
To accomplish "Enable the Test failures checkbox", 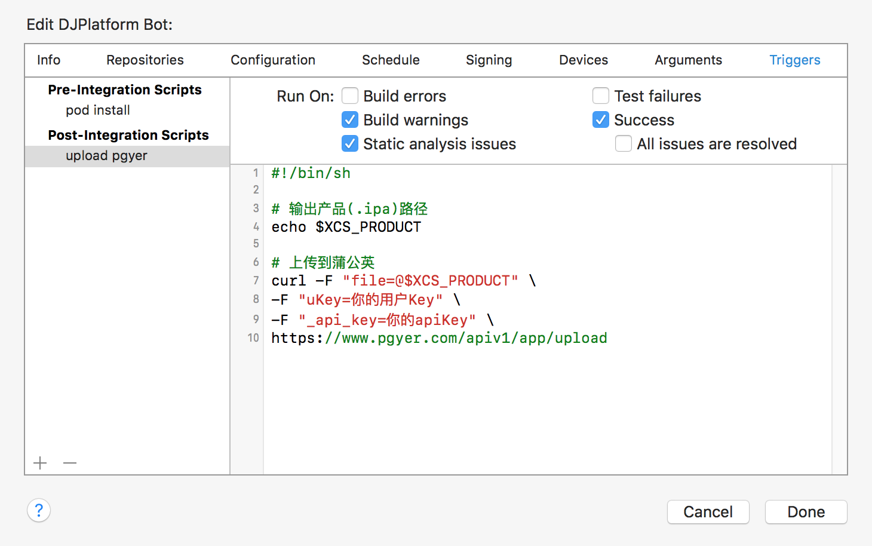I will point(601,96).
